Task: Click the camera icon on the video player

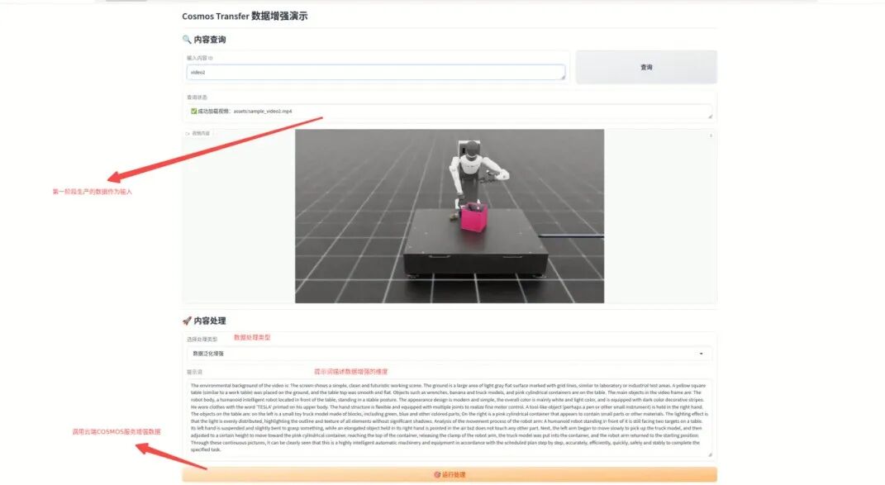Action: [187, 133]
